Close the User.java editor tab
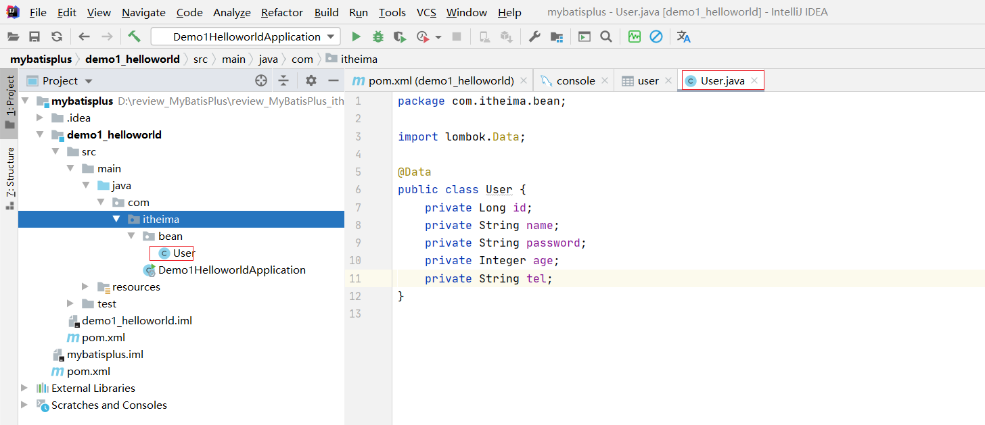Viewport: 985px width, 425px height. 754,81
